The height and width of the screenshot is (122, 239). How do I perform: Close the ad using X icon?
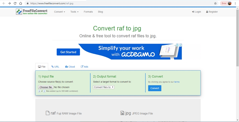tap(180, 45)
